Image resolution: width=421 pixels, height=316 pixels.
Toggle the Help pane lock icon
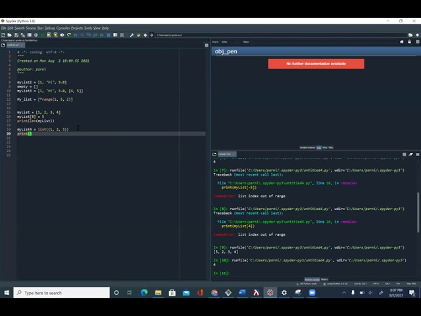pyautogui.click(x=409, y=41)
